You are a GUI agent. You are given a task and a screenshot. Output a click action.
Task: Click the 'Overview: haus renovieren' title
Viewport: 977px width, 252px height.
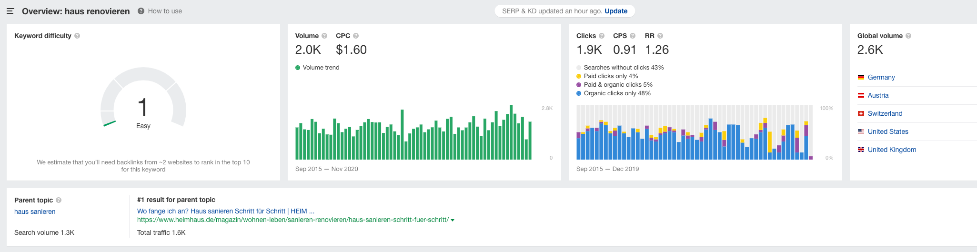point(76,11)
